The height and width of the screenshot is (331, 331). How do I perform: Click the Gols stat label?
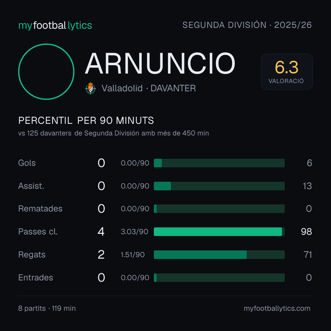[x=27, y=163]
